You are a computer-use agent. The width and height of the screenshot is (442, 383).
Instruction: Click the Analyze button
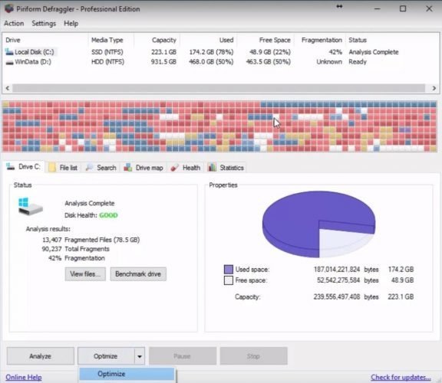tap(41, 356)
